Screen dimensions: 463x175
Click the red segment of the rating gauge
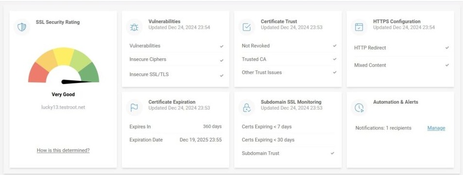click(37, 73)
